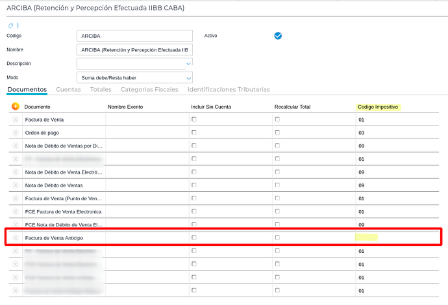Switch to the Cuentas tab
Viewport: 448px width, 305px height.
[68, 90]
